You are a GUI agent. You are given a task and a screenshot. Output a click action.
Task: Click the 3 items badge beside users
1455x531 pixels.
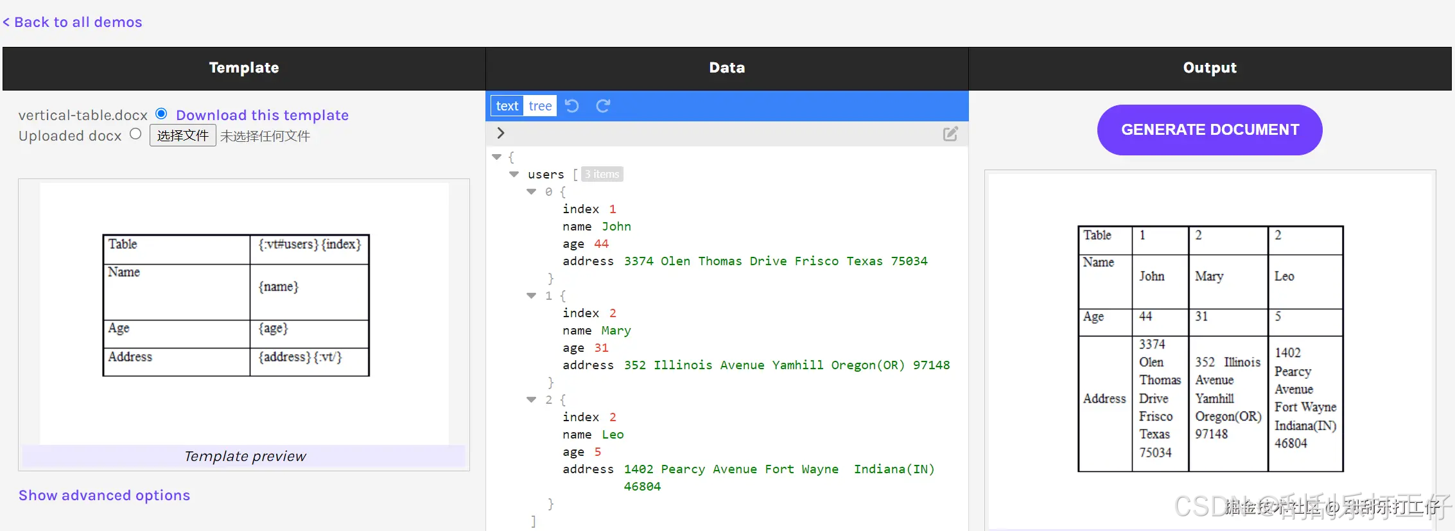coord(602,174)
